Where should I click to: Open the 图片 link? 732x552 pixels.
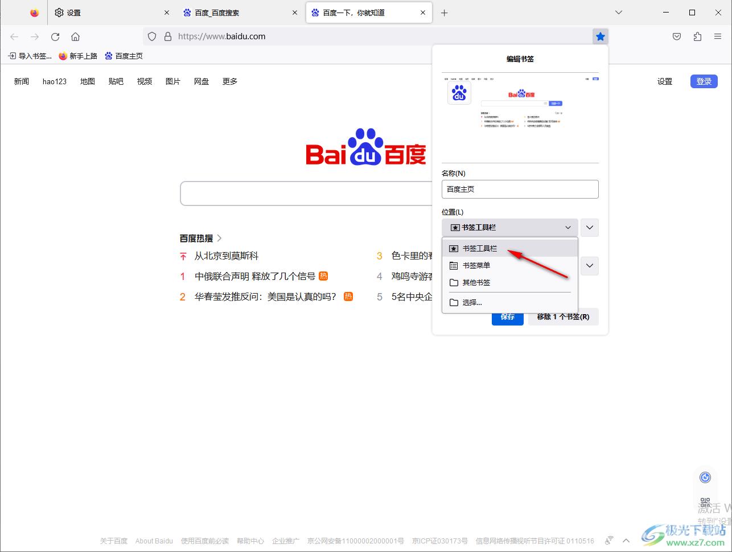coord(173,81)
